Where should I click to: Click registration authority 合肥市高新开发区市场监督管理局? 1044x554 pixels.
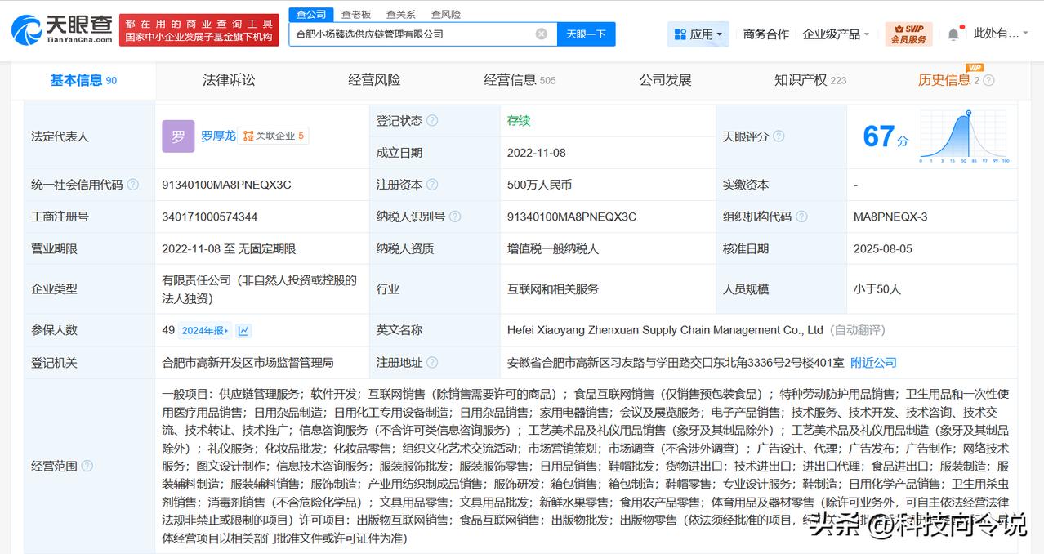248,362
